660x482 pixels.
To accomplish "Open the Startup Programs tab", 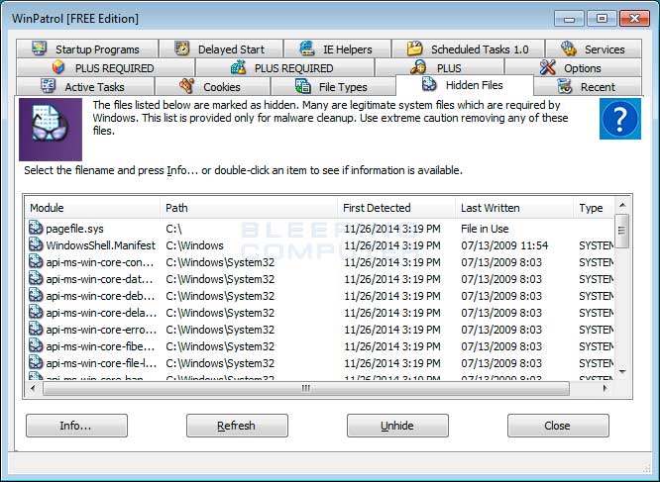I will point(87,48).
